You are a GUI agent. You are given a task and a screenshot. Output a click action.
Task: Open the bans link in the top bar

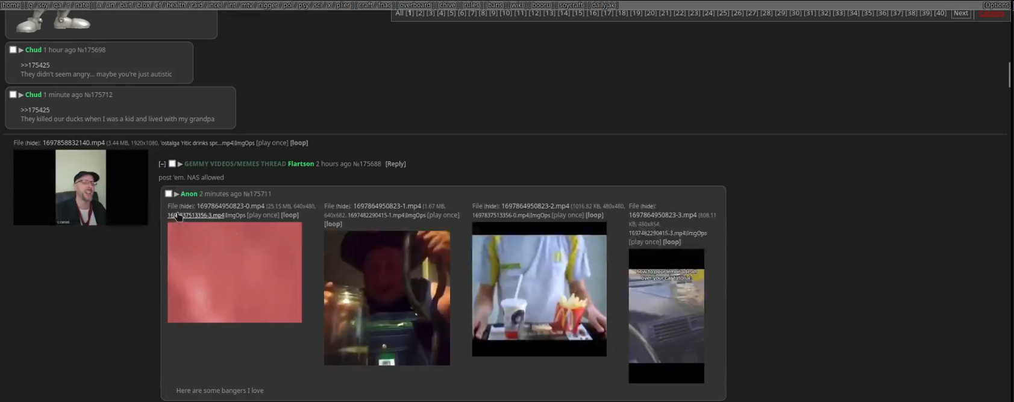pos(496,5)
